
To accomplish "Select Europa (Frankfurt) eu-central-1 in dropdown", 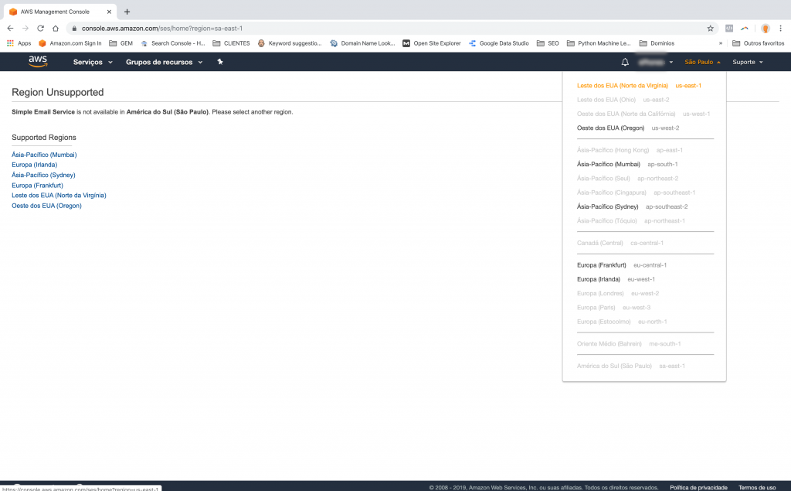I will point(622,265).
